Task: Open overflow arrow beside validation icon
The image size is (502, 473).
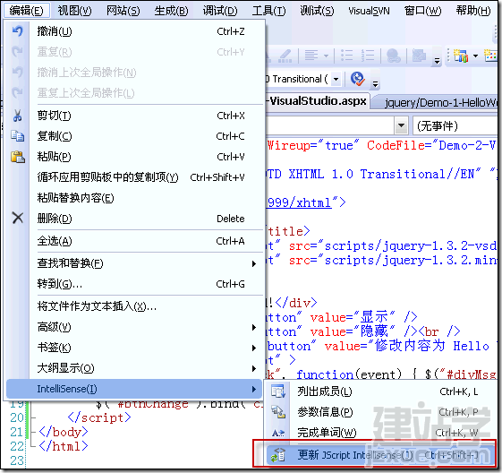Action: click(x=375, y=84)
